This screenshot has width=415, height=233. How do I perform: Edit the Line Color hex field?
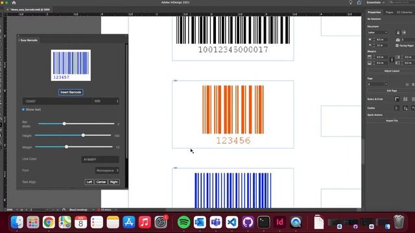[x=100, y=159]
